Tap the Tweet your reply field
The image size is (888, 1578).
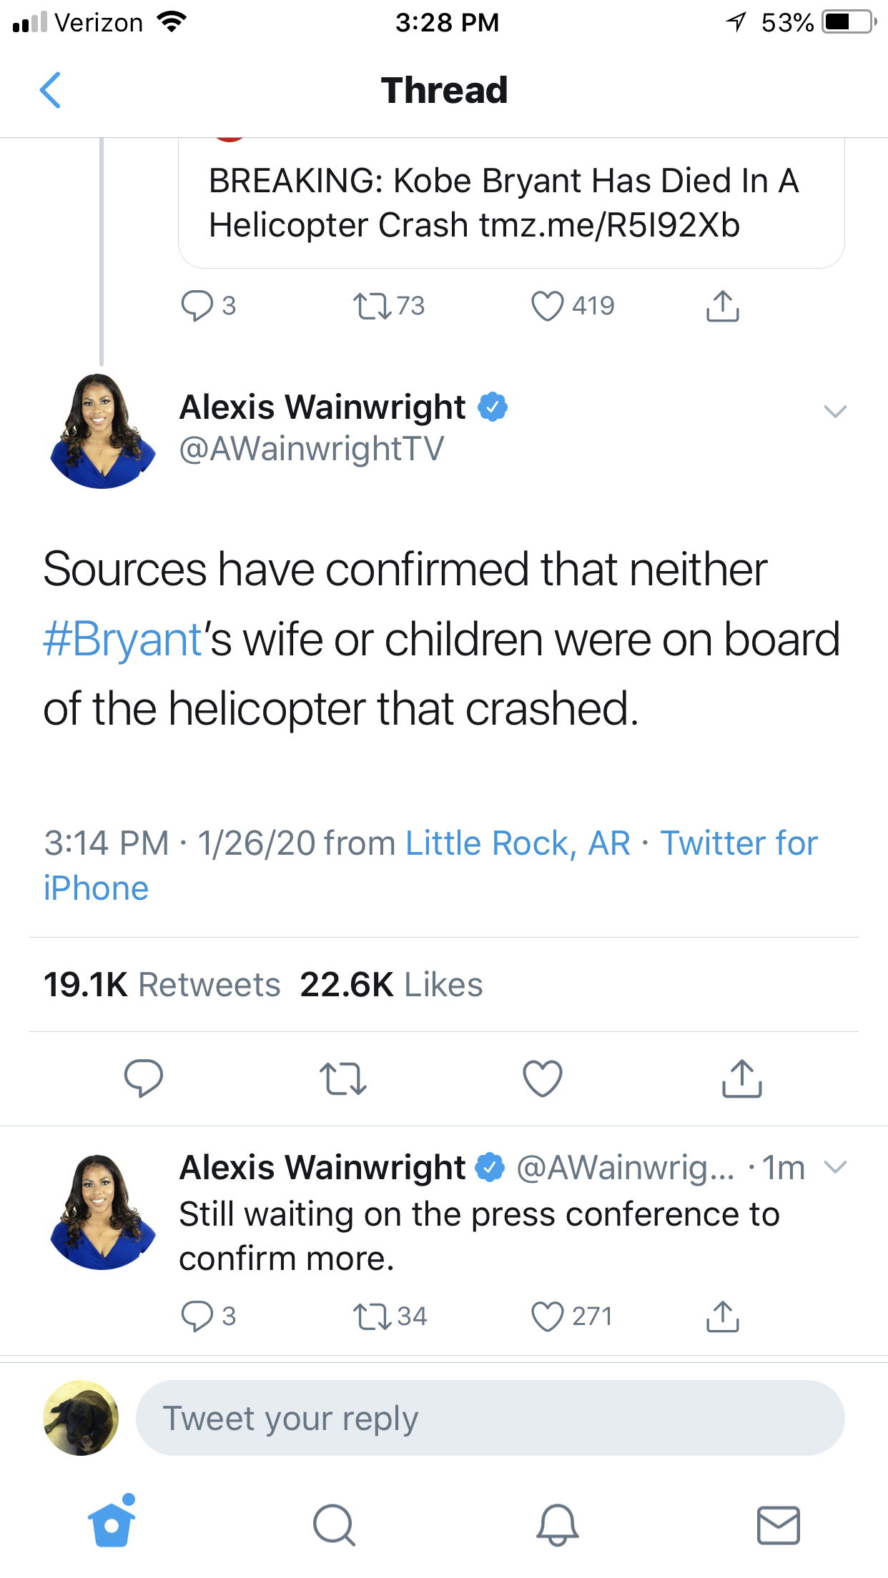click(x=490, y=1418)
